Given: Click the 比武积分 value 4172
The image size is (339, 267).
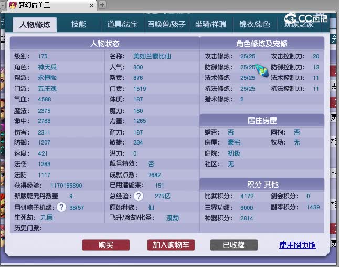Looking at the screenshot, I should tap(247, 196).
